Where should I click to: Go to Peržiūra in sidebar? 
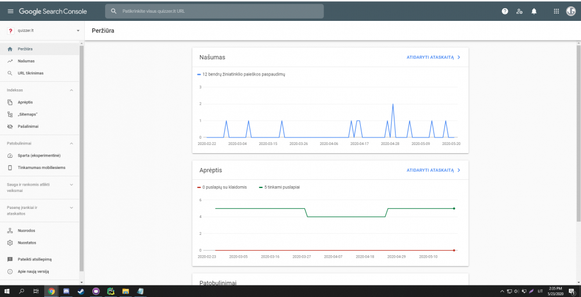coord(40,49)
